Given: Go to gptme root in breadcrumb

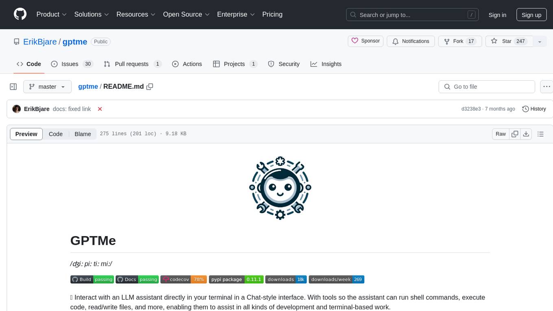Looking at the screenshot, I should tap(88, 86).
